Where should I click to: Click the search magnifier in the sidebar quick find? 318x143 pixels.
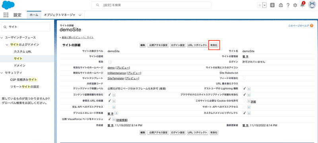5,27
